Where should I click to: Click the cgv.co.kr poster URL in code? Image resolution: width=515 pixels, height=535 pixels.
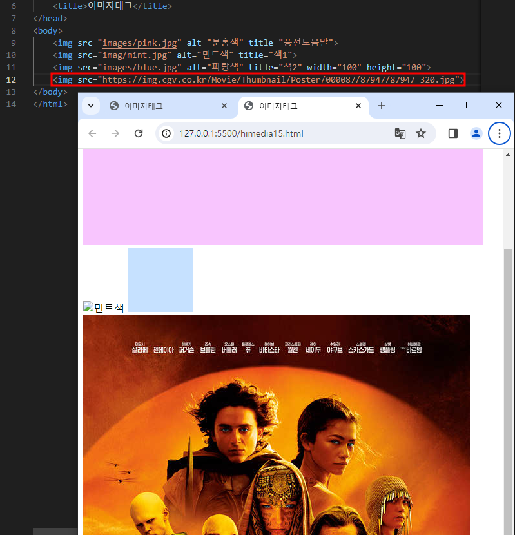point(278,80)
